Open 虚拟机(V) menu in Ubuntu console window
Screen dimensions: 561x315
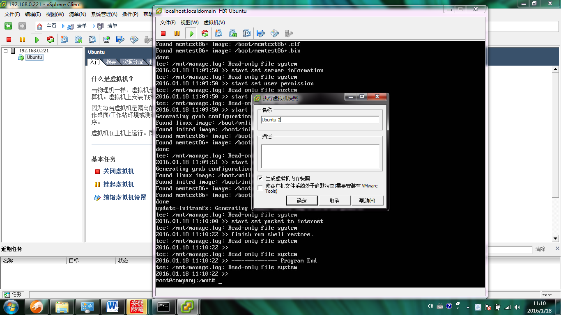[x=214, y=23]
